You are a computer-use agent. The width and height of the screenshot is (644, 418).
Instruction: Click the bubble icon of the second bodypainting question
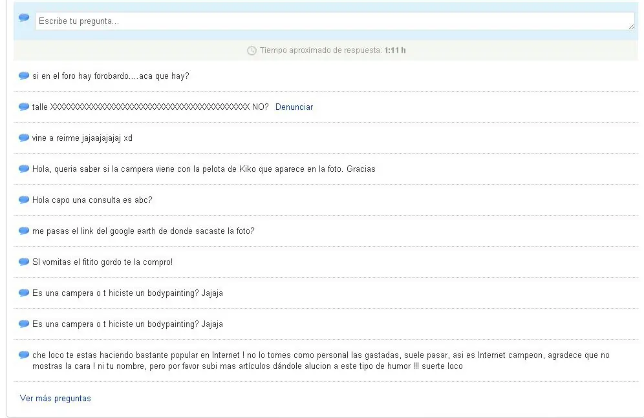pos(24,324)
